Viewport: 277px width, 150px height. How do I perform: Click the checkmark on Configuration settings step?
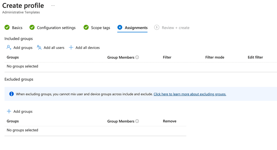coord(32,27)
